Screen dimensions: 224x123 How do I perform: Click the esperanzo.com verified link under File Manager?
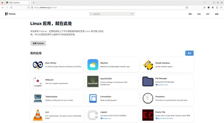162,85
